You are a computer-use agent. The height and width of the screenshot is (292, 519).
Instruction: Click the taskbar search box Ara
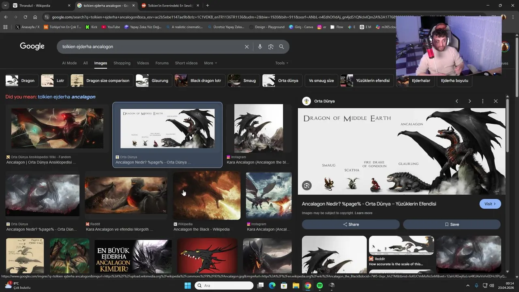pos(224,286)
